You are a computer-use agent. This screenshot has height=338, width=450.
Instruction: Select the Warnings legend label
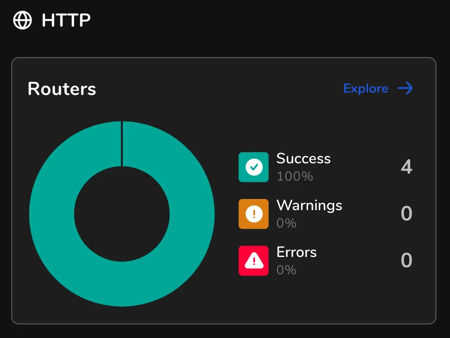click(x=309, y=206)
